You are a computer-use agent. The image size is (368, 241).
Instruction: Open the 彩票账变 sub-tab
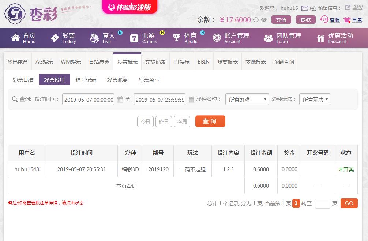[x=117, y=80]
